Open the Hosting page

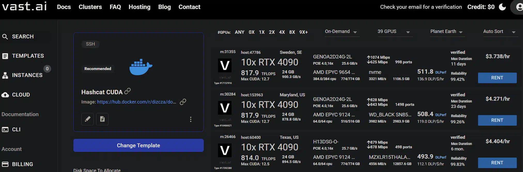[x=139, y=7]
